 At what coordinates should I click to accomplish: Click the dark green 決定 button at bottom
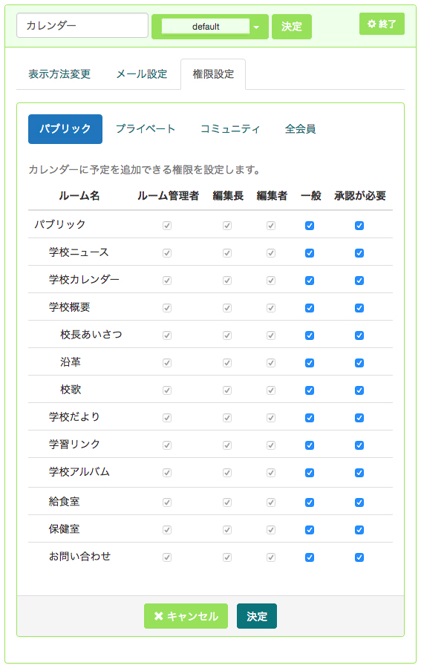[257, 616]
